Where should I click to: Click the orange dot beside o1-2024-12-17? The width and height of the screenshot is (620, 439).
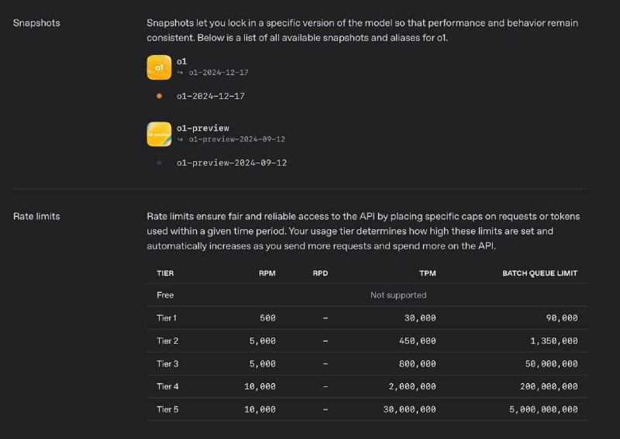pos(159,96)
